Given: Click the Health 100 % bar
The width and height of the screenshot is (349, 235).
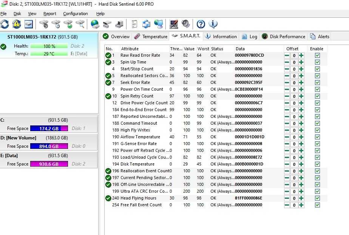Looking at the screenshot, I should (x=49, y=46).
